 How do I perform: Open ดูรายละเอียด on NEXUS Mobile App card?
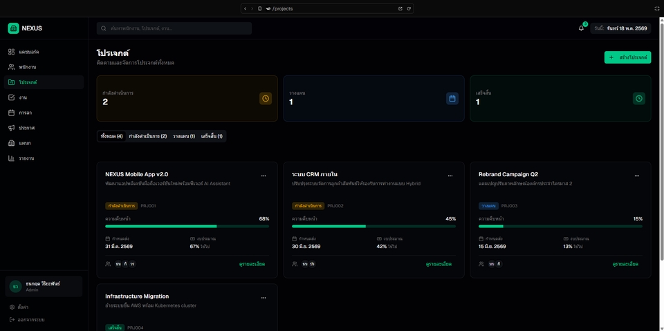(252, 264)
